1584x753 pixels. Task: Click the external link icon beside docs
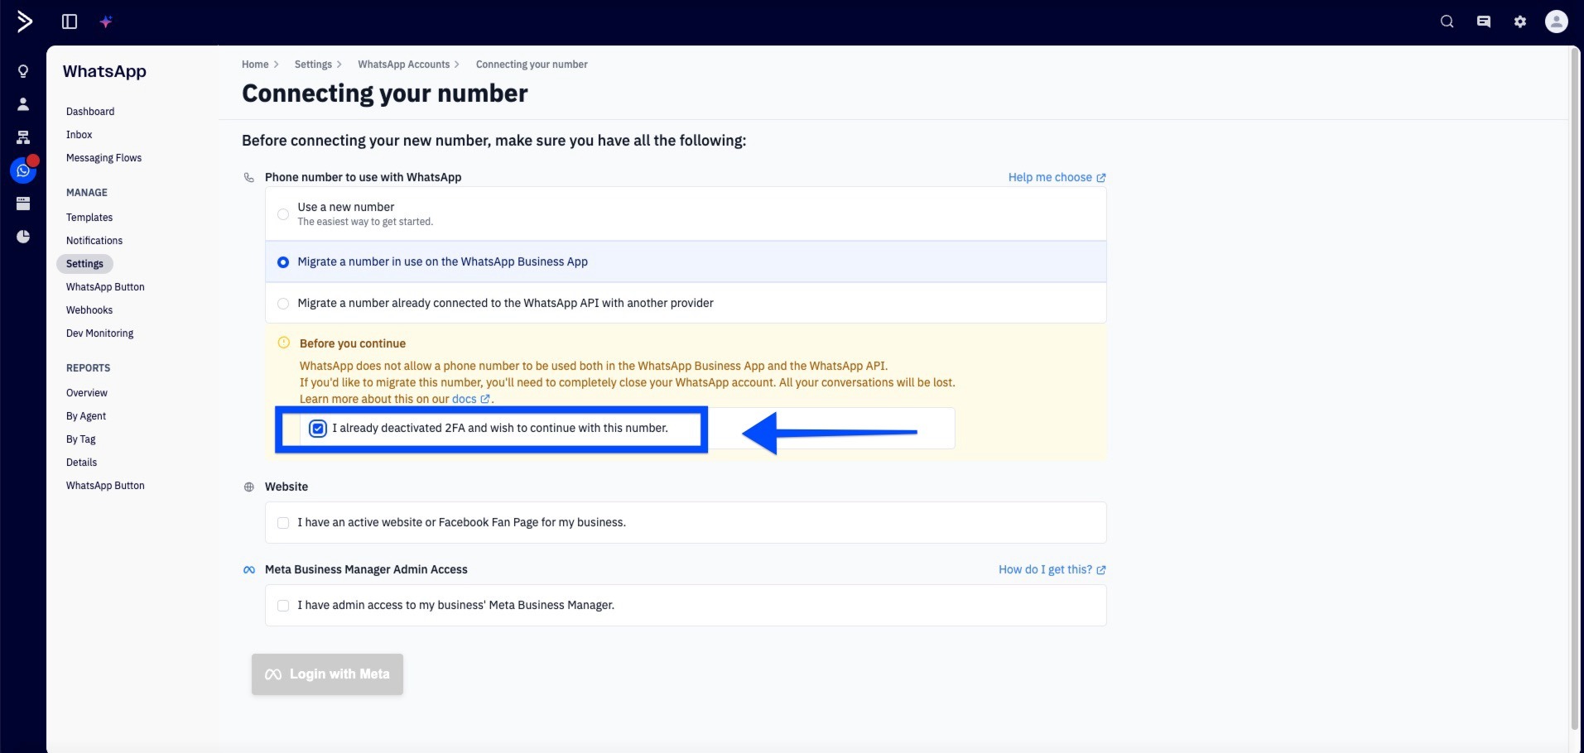(485, 399)
